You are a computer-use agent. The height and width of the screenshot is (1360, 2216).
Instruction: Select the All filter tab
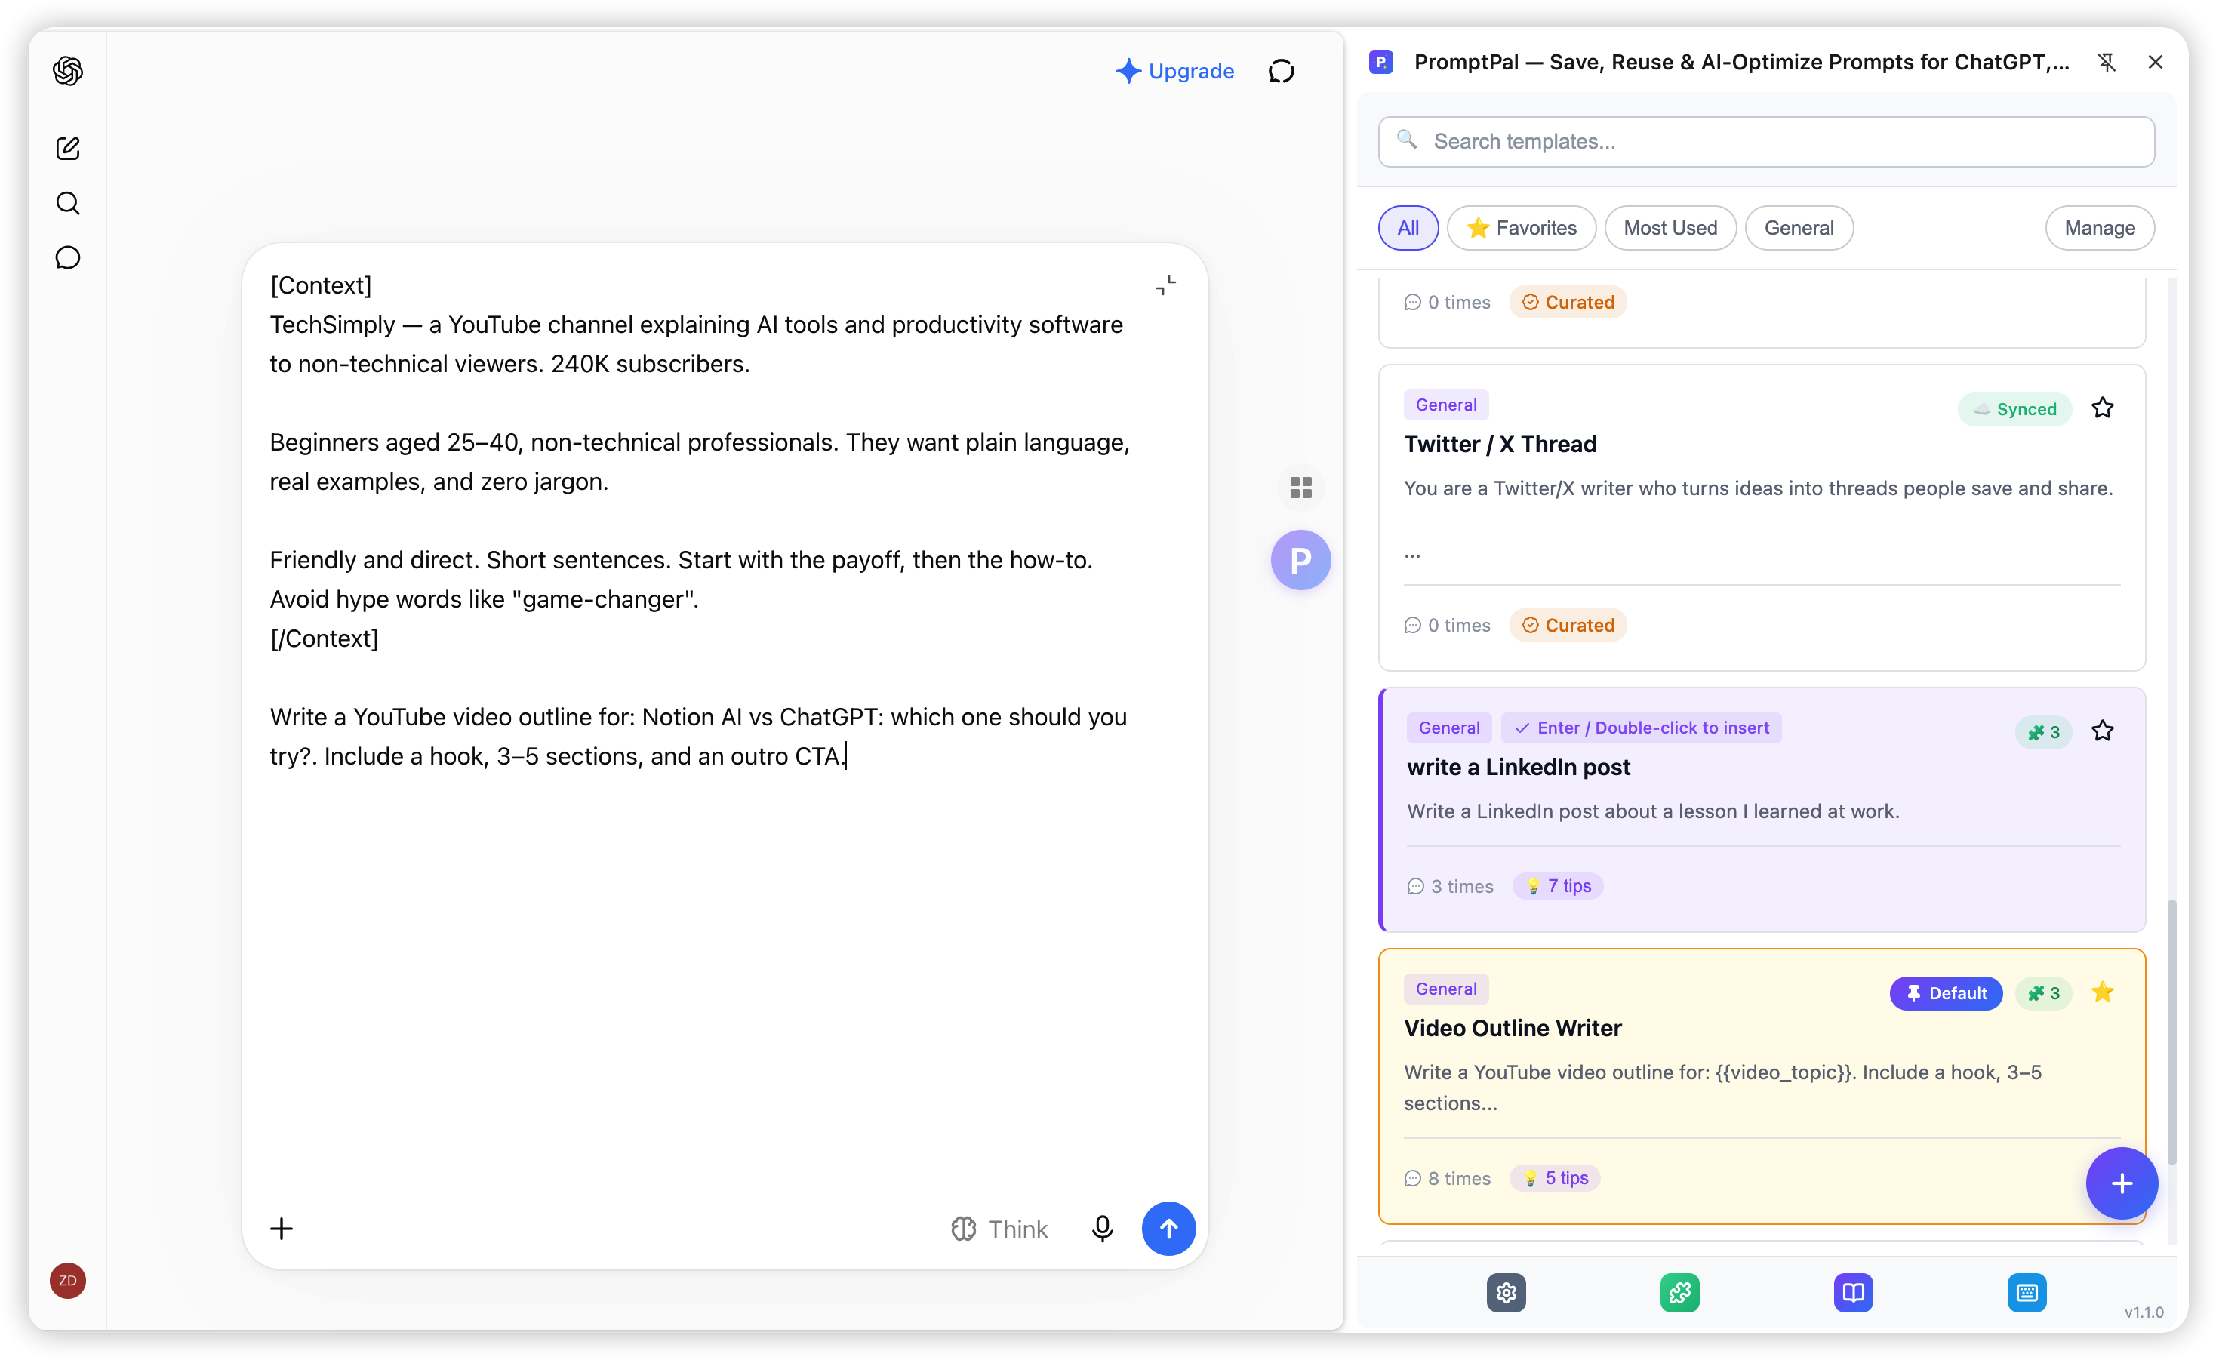coord(1408,228)
